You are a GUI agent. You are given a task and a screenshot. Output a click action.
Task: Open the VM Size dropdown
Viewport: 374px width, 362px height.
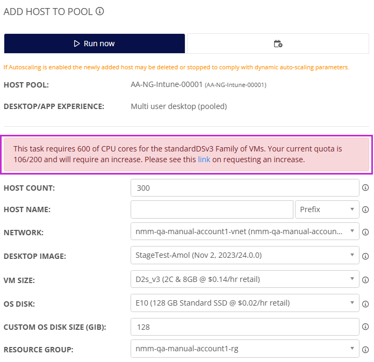coord(244,279)
